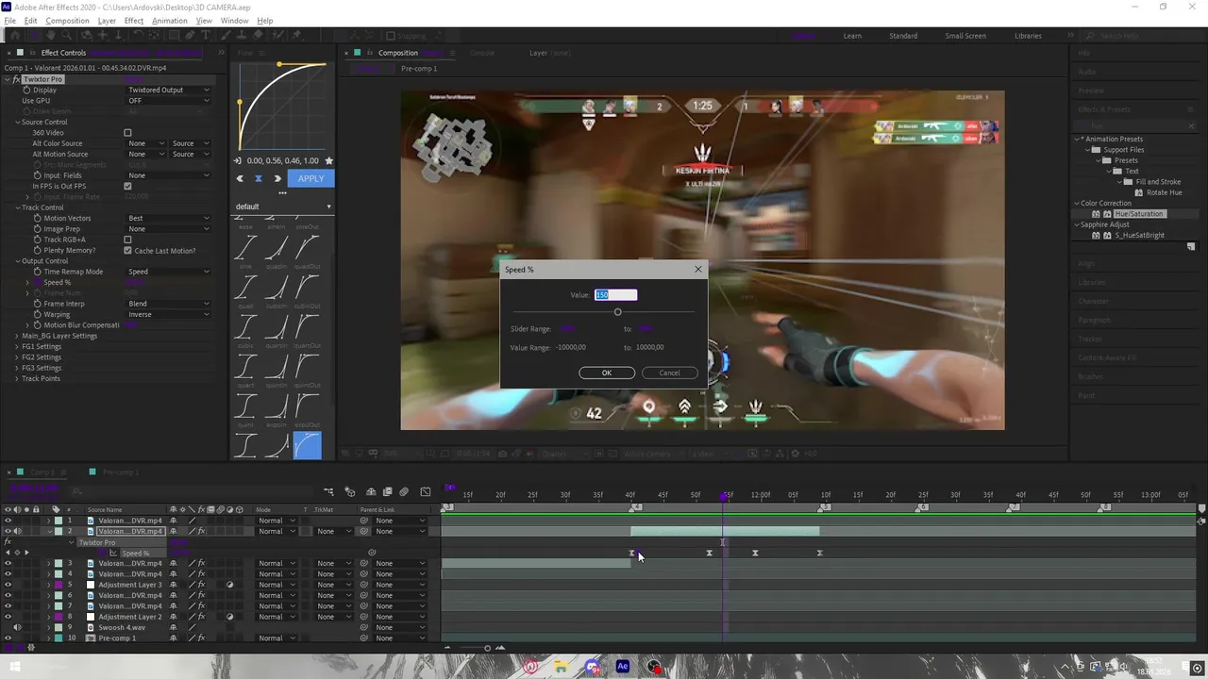Toggle the 360 Video checkbox

coord(127,133)
